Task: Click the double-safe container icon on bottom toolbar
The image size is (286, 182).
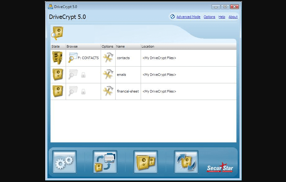Action: click(x=145, y=162)
